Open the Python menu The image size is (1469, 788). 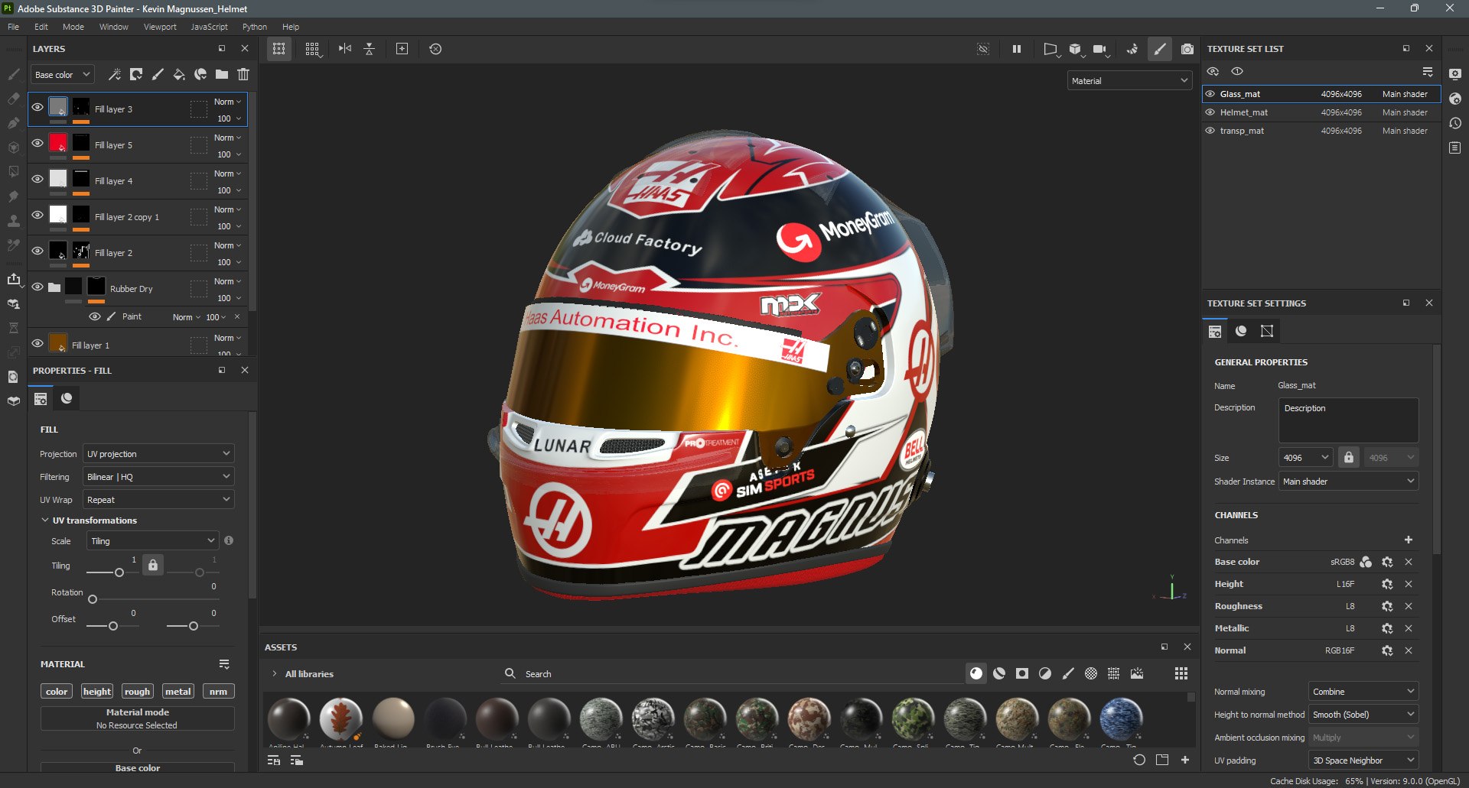click(255, 27)
